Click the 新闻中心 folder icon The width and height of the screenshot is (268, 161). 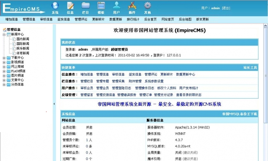pyautogui.click(x=9, y=34)
